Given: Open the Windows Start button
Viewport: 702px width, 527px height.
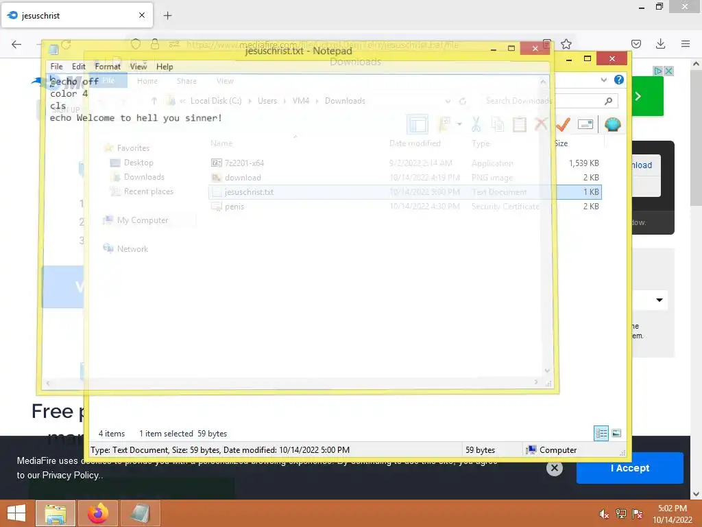Looking at the screenshot, I should (x=16, y=513).
